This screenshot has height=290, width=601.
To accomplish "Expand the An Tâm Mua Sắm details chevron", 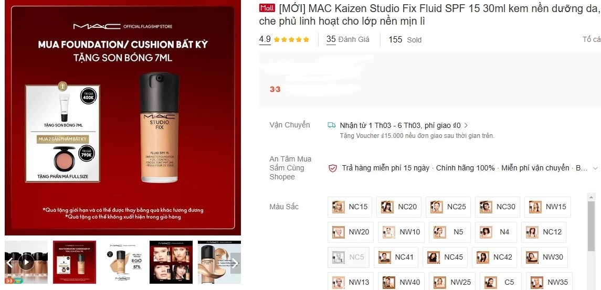I will pos(595,168).
